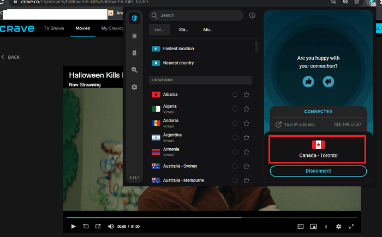Screen dimensions: 382x237
Task: Rewind the video ten seconds
Action: pyautogui.click(x=86, y=226)
